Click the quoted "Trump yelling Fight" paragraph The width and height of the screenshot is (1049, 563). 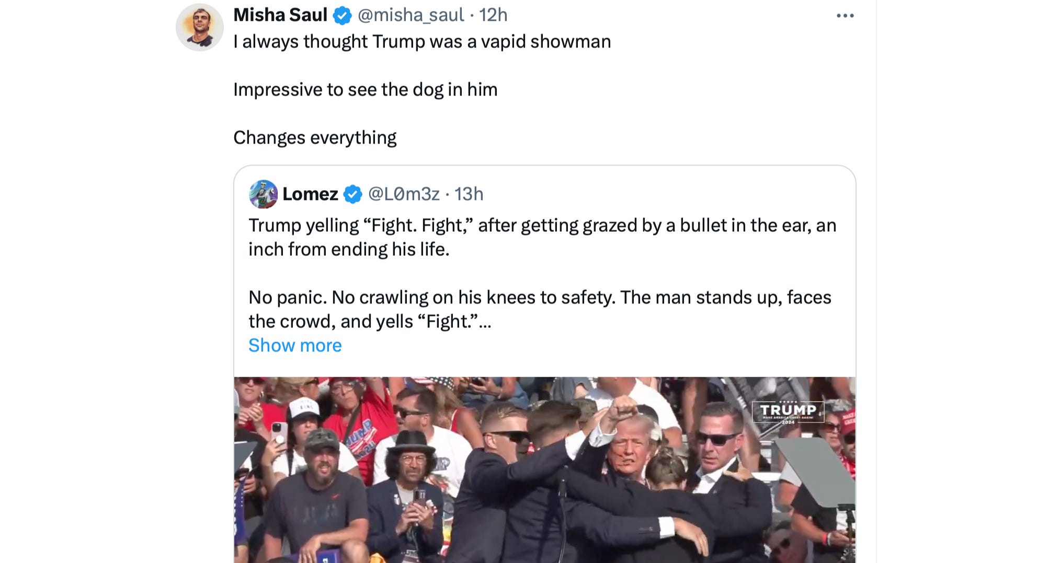point(542,237)
